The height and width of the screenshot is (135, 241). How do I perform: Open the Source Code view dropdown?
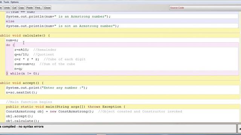click(x=205, y=7)
